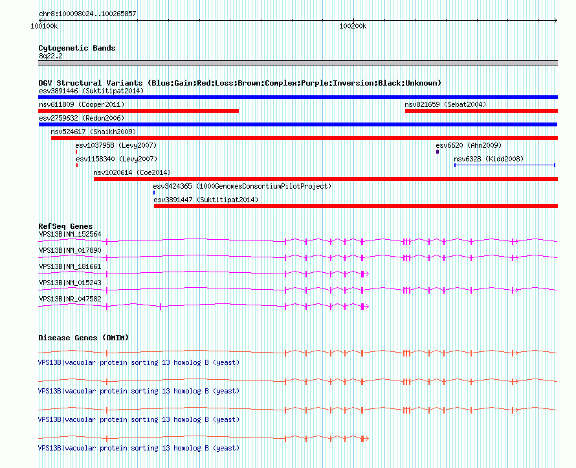576x468 pixels.
Task: Click the esv3424365 small blue gain marker
Action: click(x=154, y=193)
